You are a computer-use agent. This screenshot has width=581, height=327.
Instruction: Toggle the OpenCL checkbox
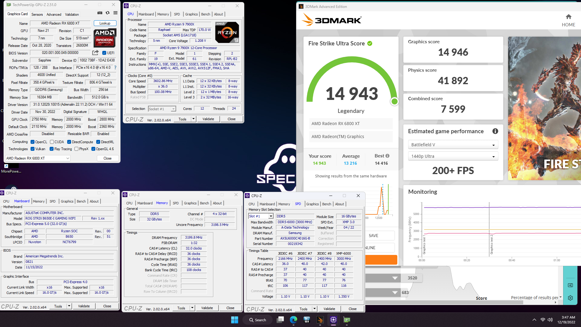(32, 142)
